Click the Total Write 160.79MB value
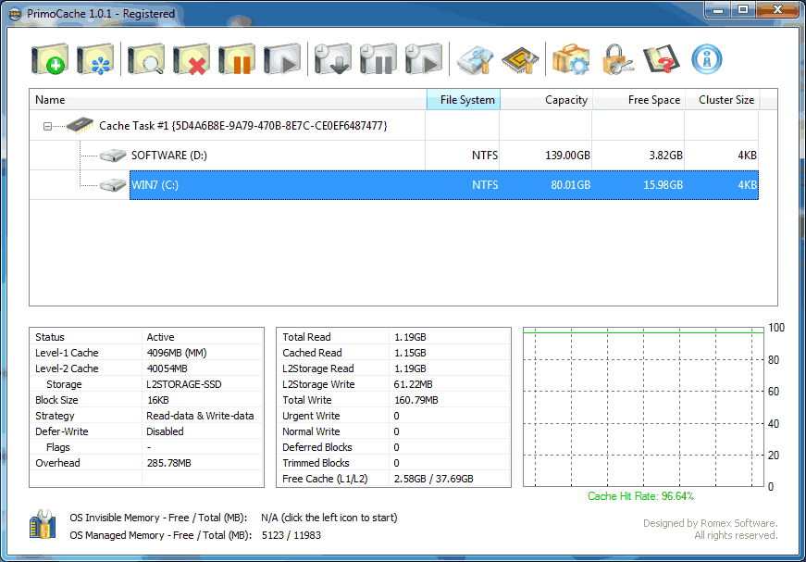This screenshot has width=806, height=562. coord(415,400)
